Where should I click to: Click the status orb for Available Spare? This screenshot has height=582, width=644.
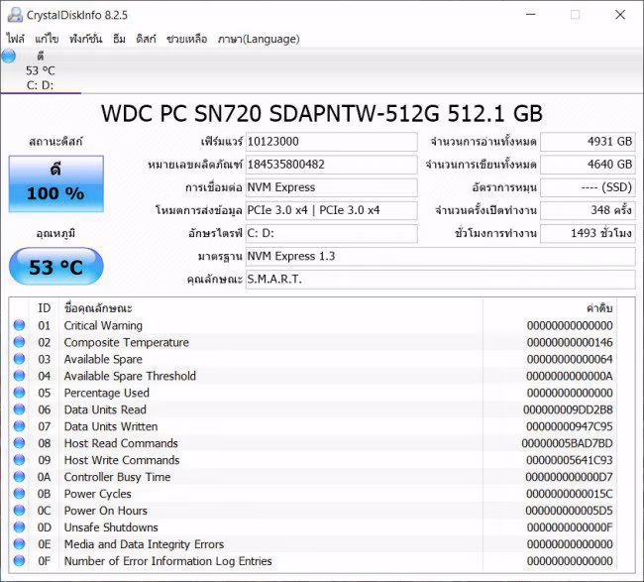coord(19,359)
